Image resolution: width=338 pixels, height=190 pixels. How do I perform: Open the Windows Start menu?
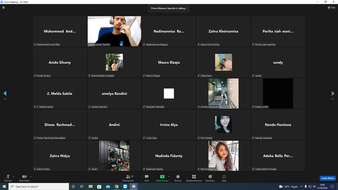4,186
